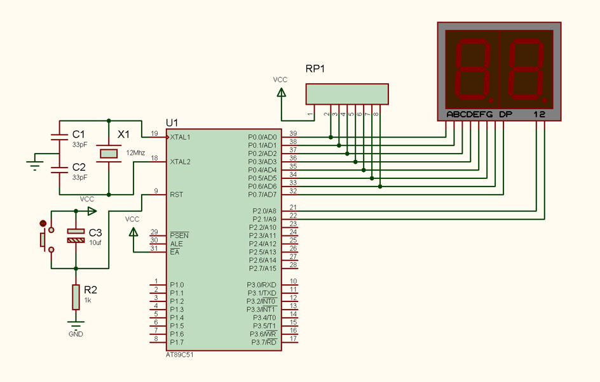Click the VCC arrow connected to EA pin
This screenshot has width=600, height=382.
pos(133,232)
